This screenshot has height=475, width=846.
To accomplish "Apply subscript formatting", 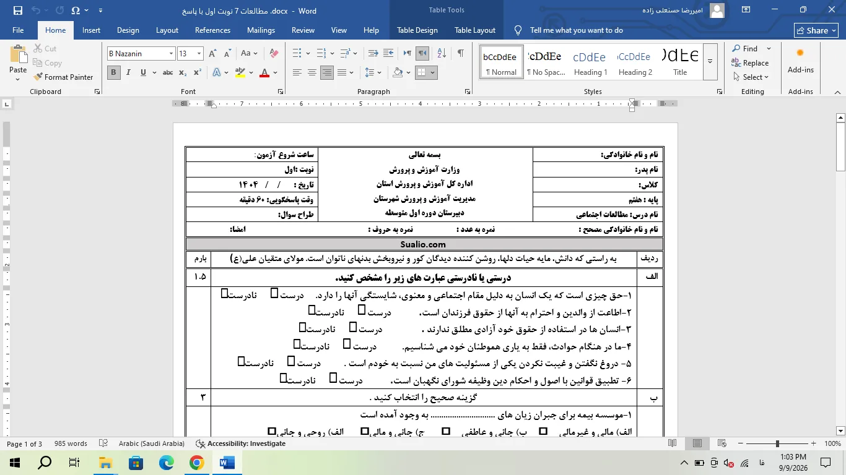I will point(183,72).
